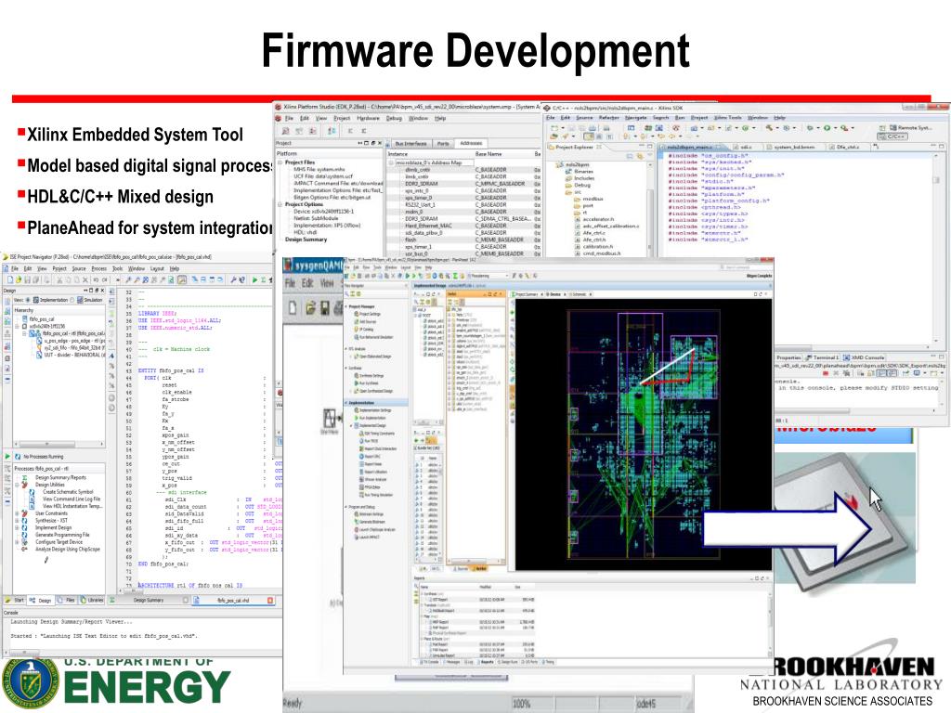Click top-level fbfo_pos_cal icon in ISE Hierarchy

25,319
